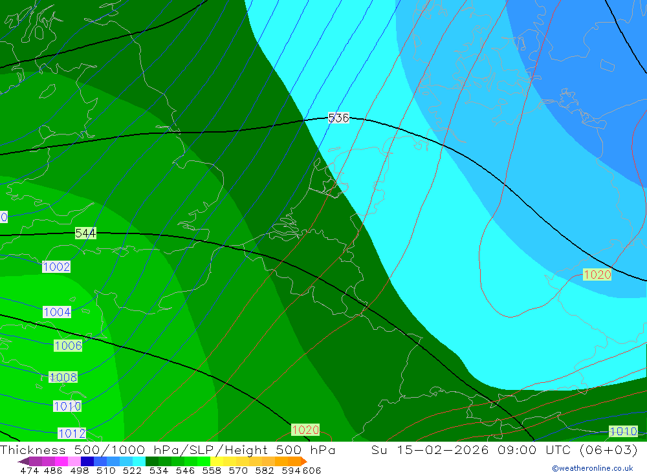
Task: Click the 474 legend value
Action: point(29,471)
